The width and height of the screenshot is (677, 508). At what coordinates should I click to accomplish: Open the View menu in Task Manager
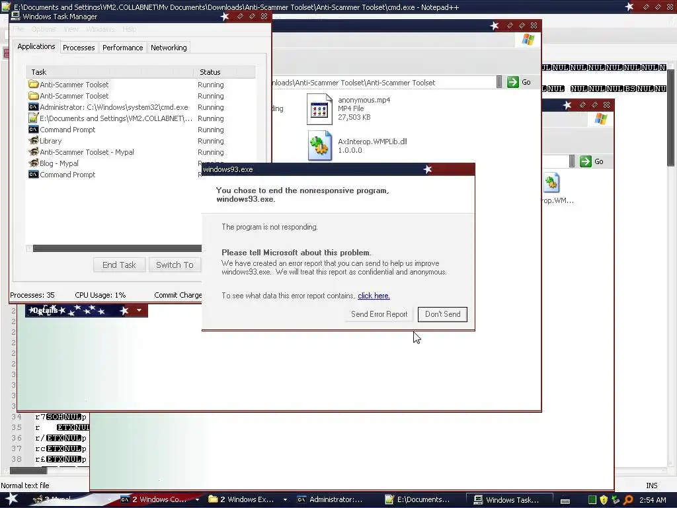coord(71,29)
